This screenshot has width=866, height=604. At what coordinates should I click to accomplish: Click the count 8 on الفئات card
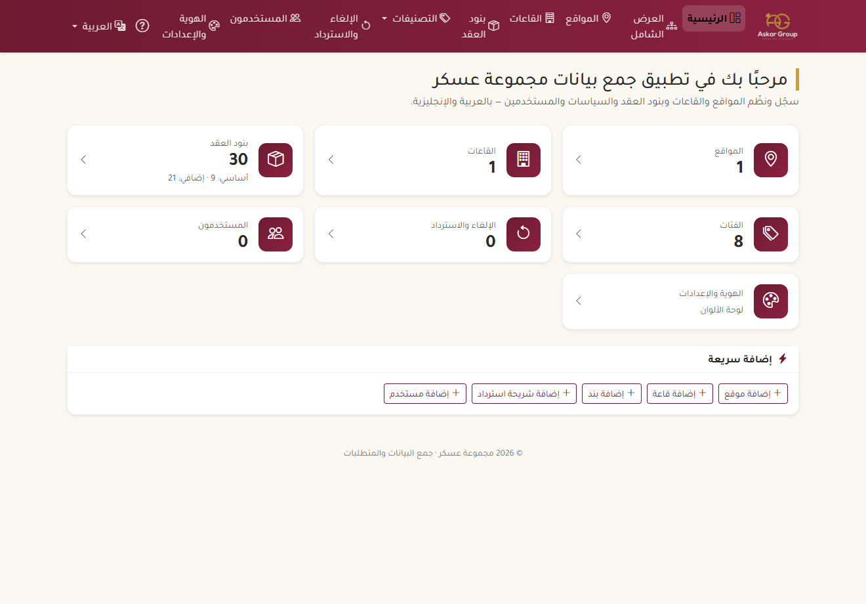[x=739, y=242]
